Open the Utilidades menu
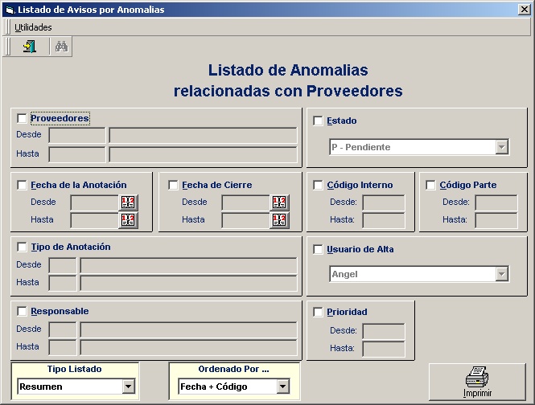The image size is (535, 405). pyautogui.click(x=33, y=27)
